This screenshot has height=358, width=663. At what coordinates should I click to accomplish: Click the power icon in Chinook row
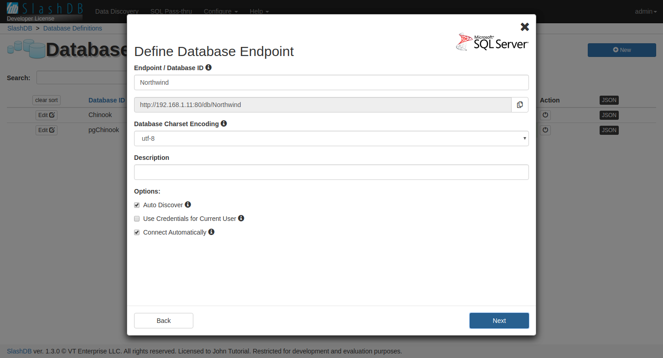click(545, 115)
